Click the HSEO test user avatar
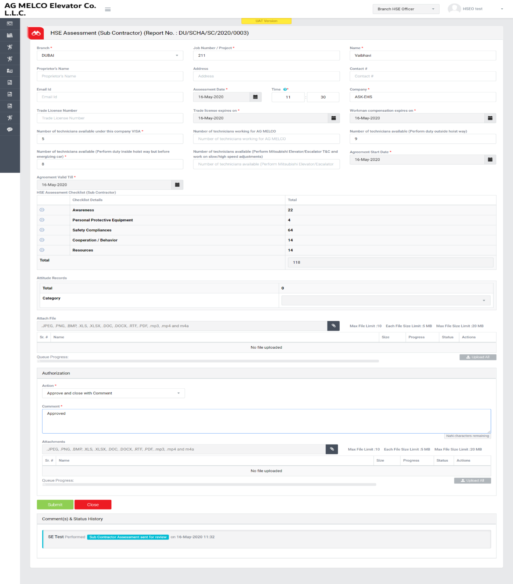The height and width of the screenshot is (584, 513). (454, 9)
